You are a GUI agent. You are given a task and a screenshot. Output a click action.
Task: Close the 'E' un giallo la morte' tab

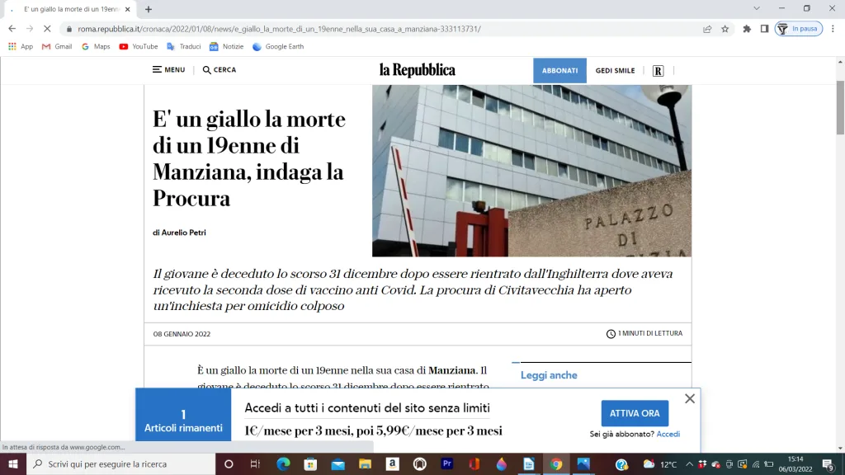coord(128,9)
